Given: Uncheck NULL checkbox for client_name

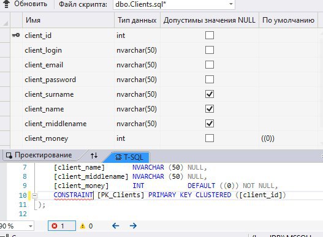Looking at the screenshot, I should [210, 109].
